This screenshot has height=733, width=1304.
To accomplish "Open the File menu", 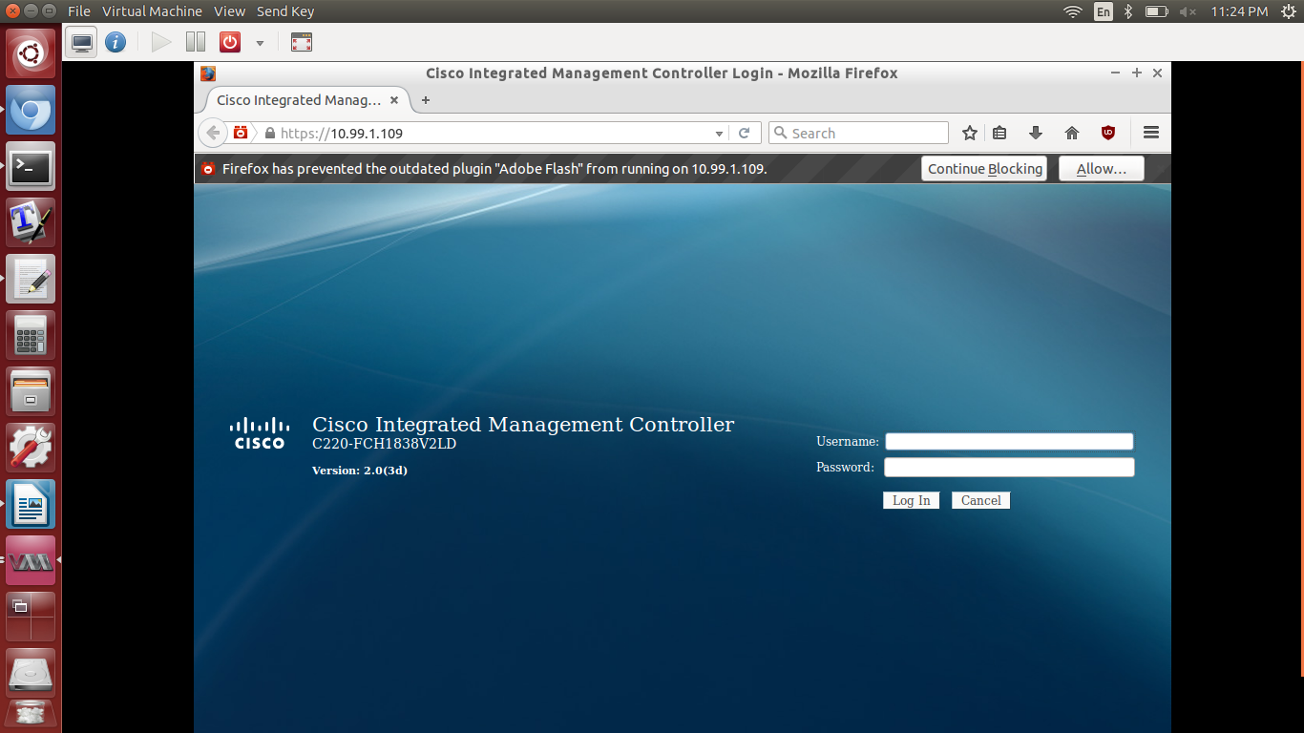I will (x=79, y=11).
